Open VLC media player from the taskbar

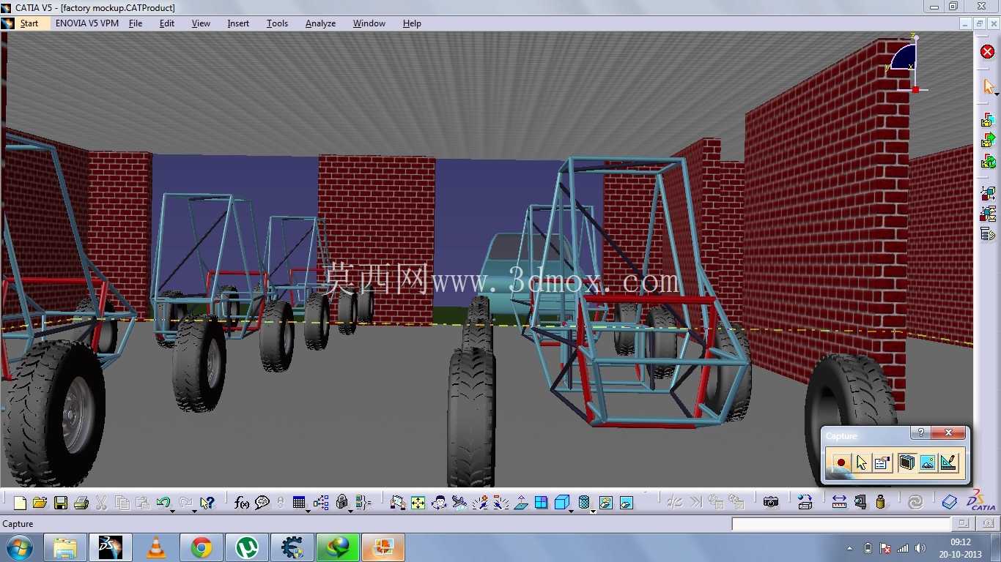156,547
